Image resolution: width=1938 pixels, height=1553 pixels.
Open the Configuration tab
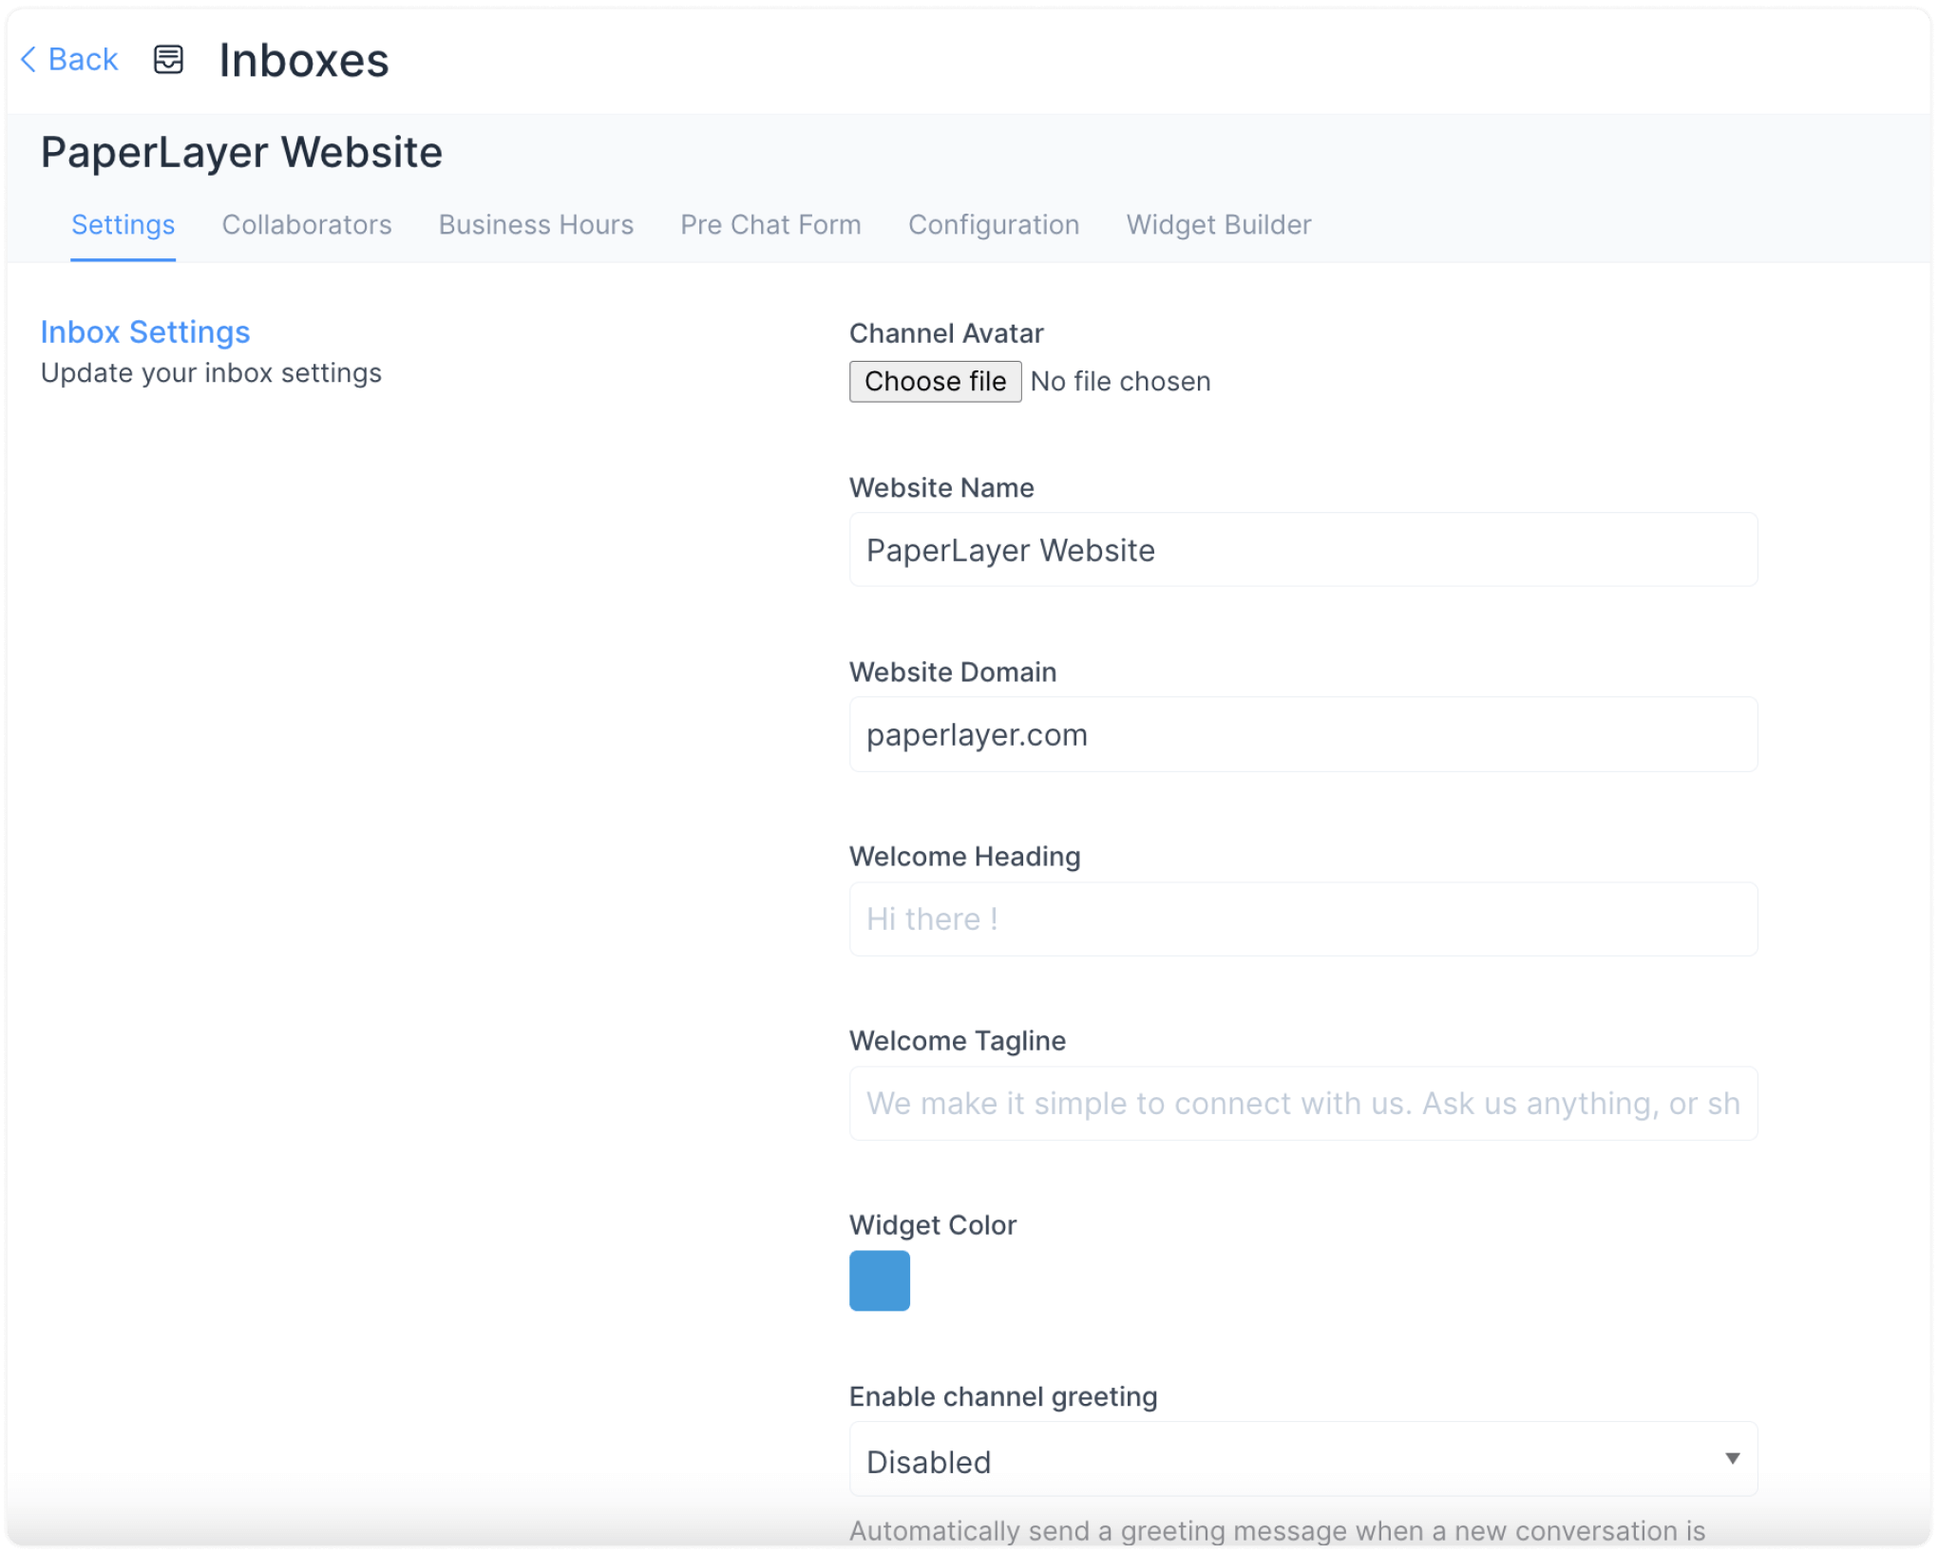pos(993,225)
